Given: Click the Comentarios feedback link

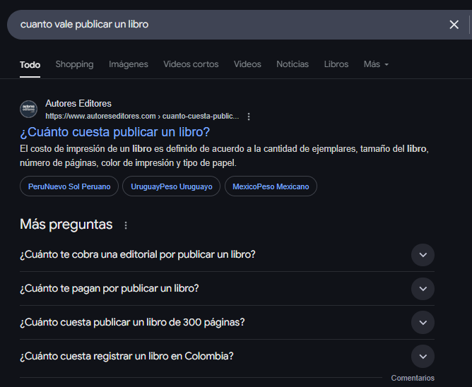Looking at the screenshot, I should click(x=413, y=379).
